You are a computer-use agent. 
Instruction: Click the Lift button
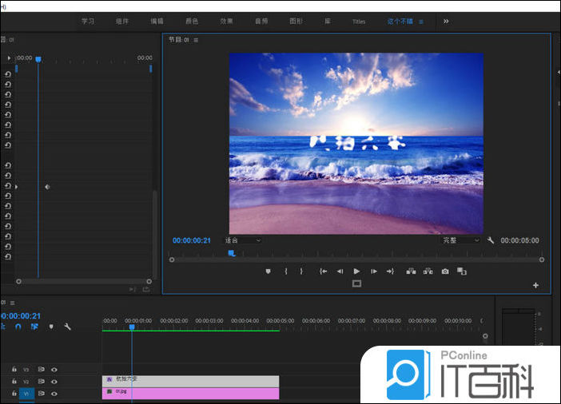click(x=411, y=271)
